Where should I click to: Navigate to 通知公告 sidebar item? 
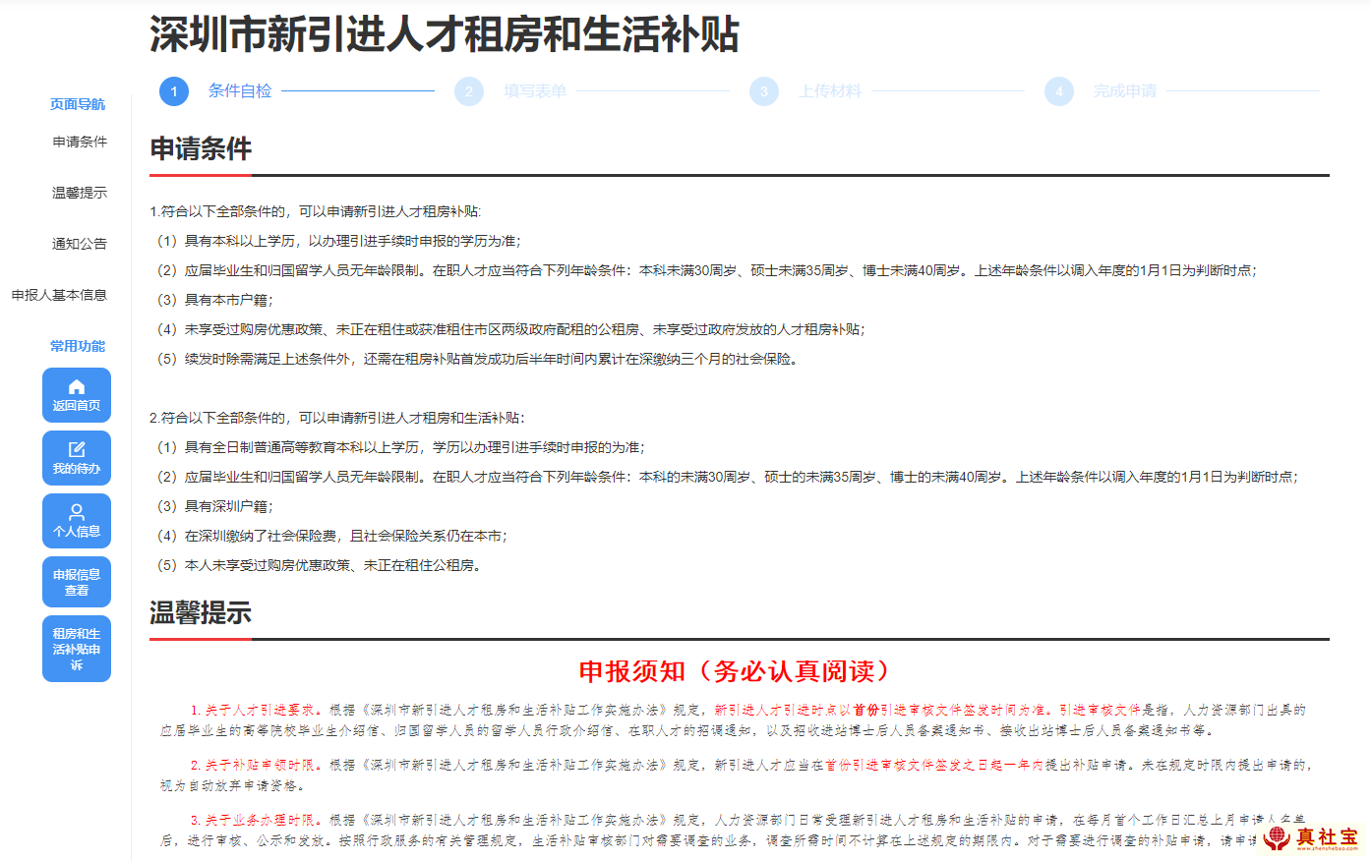80,244
